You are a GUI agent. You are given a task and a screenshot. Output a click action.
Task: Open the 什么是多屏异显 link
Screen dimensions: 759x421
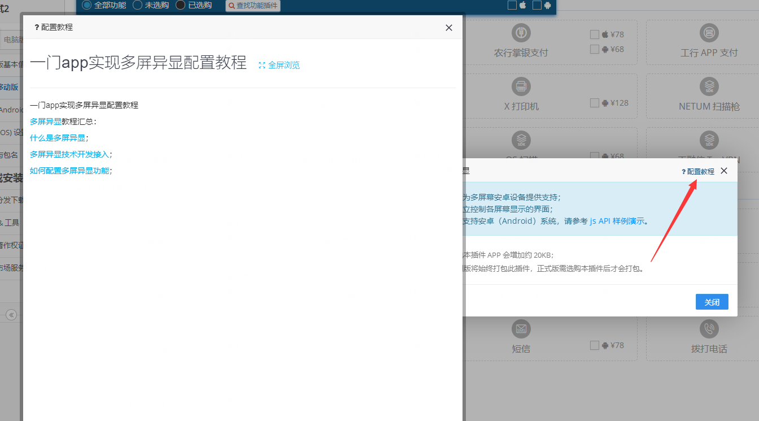[58, 138]
